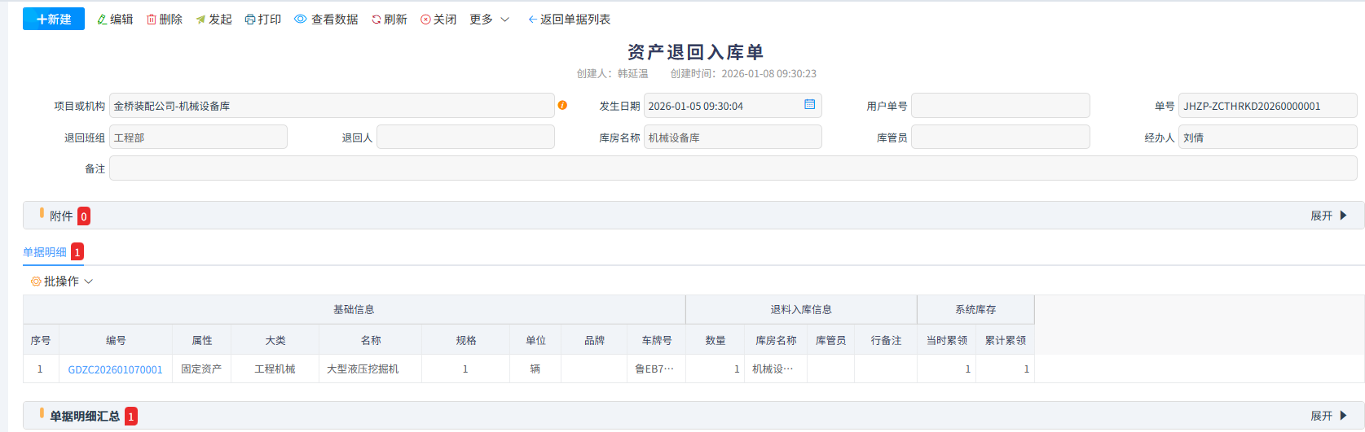
Task: Click the 编辑 pencil icon
Action: 102,20
